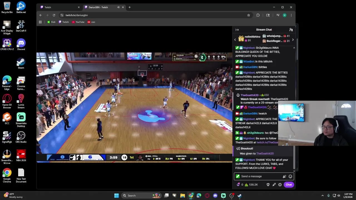Open Windows Start menu
The image size is (356, 200).
tap(117, 196)
